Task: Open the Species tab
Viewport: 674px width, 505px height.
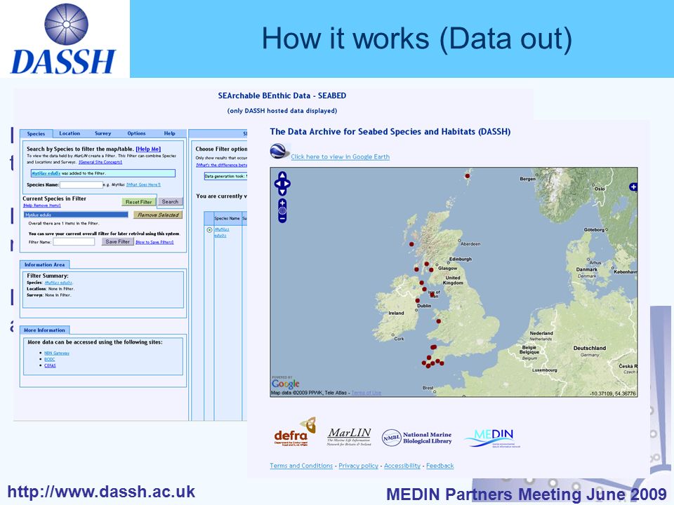Action: pyautogui.click(x=36, y=133)
